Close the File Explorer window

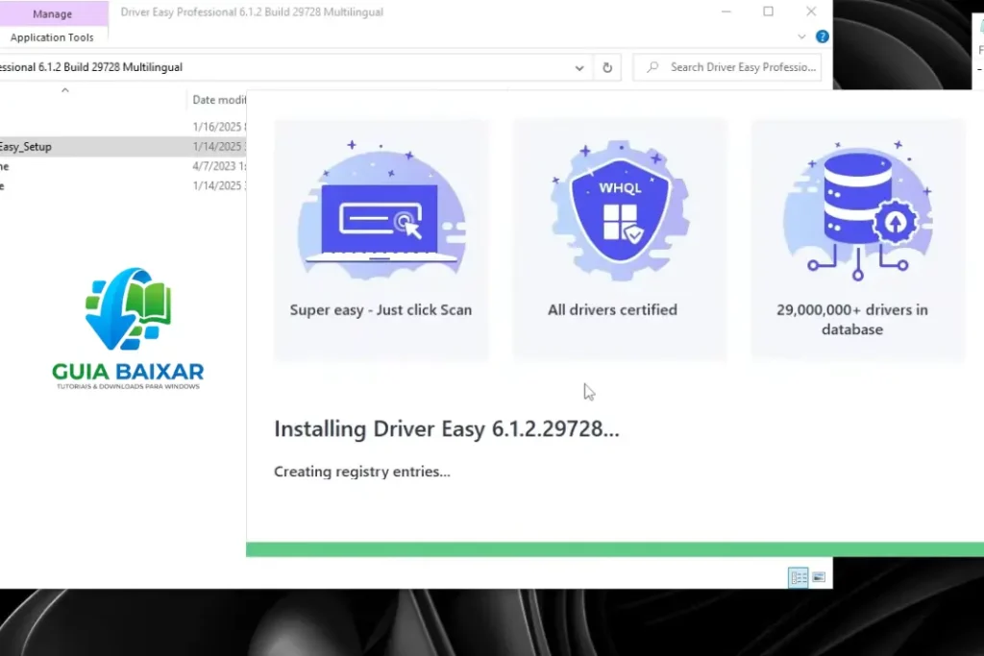(811, 12)
